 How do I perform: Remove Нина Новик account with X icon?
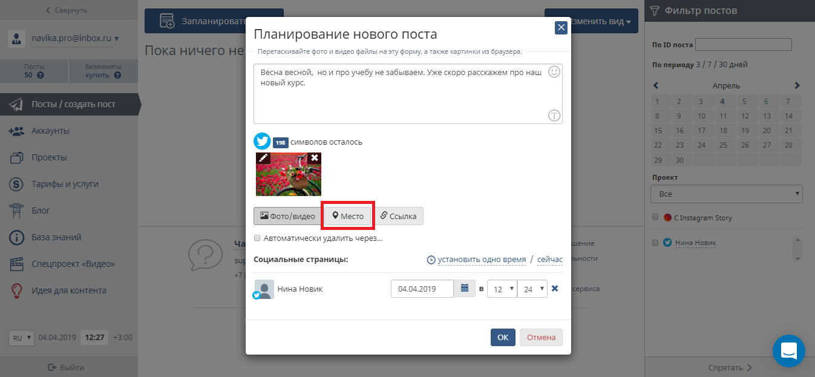[555, 289]
